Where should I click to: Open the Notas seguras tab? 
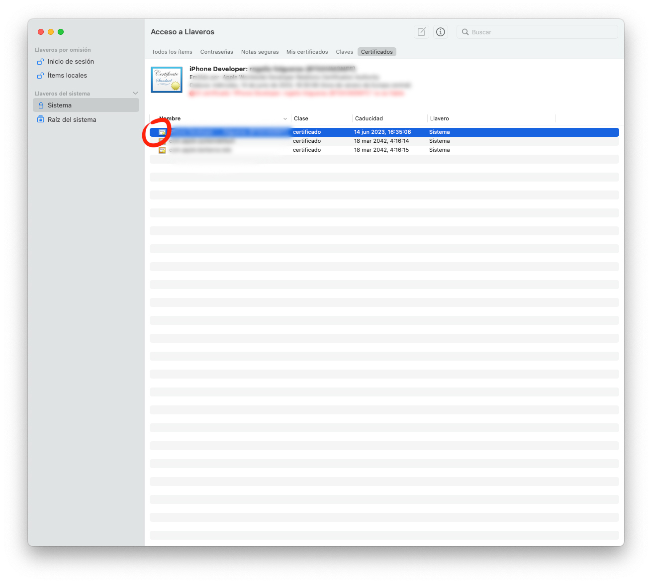pos(260,51)
